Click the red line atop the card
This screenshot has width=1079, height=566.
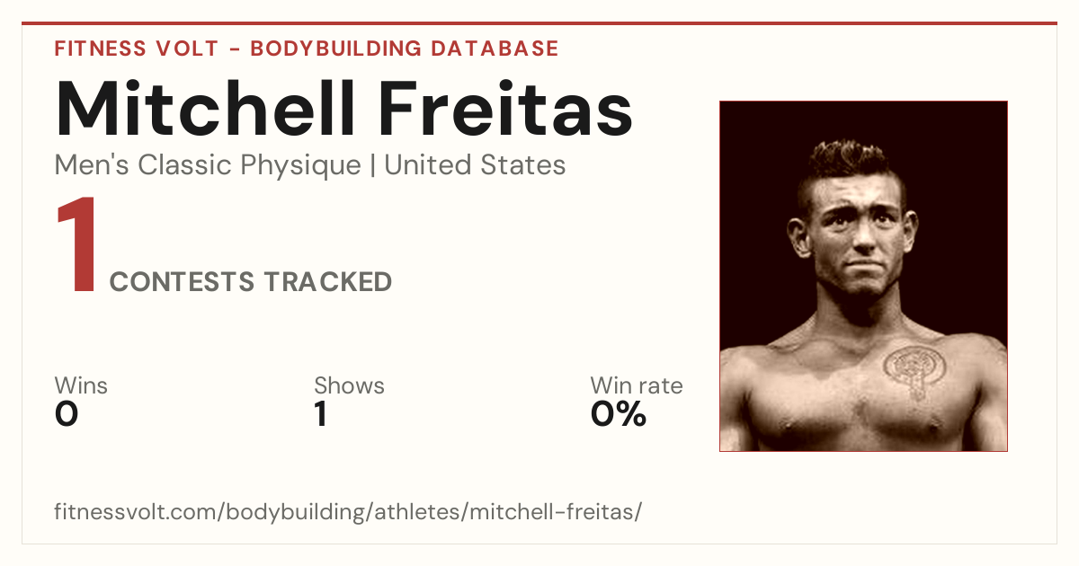(539, 24)
